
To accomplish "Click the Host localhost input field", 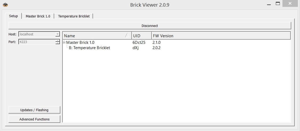I will (x=37, y=34).
